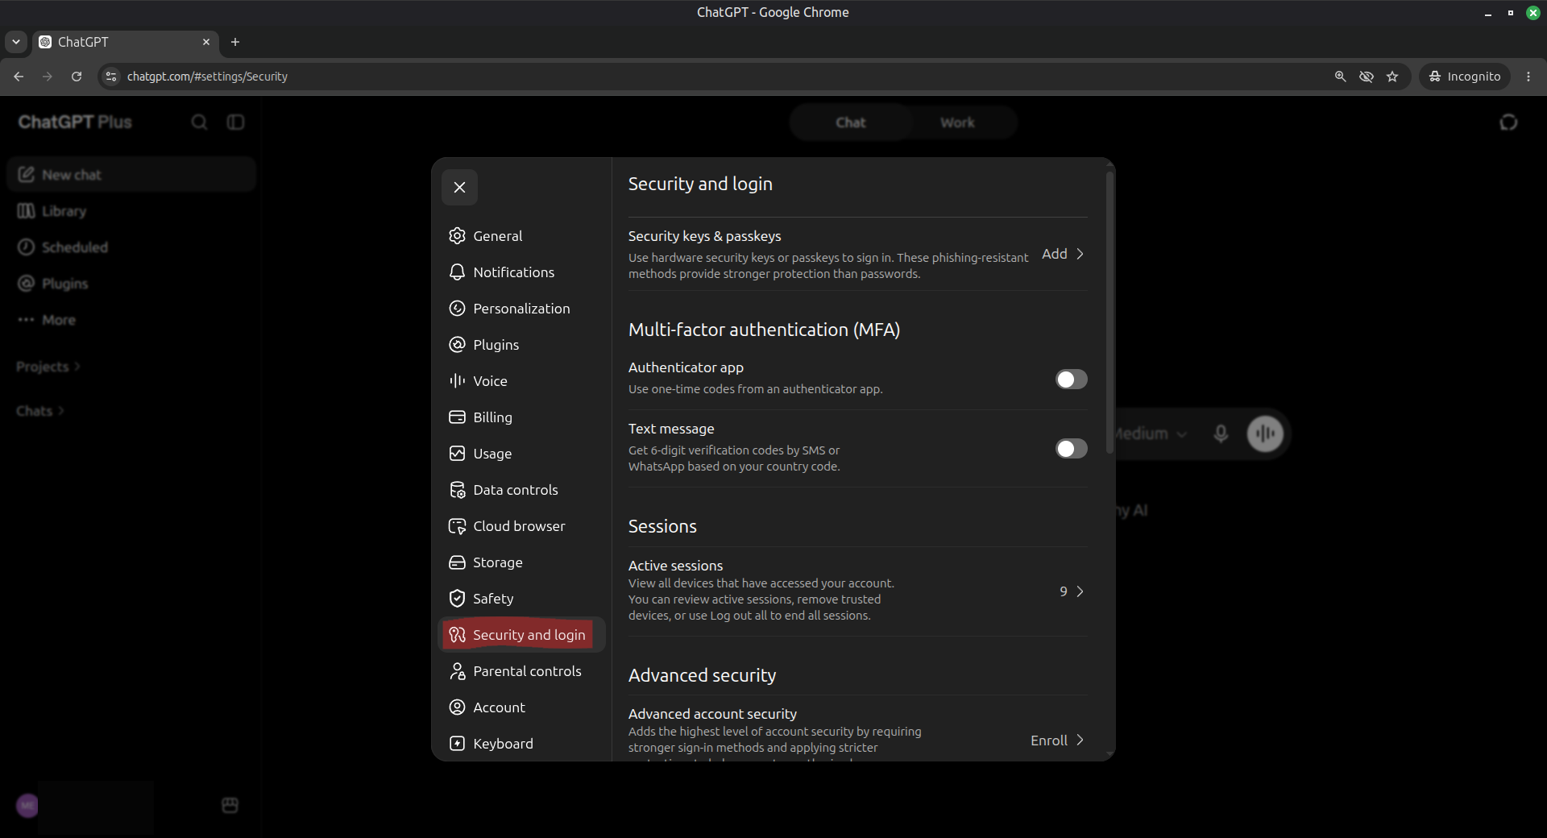
Task: Open Active sessions list chevron
Action: point(1080,591)
